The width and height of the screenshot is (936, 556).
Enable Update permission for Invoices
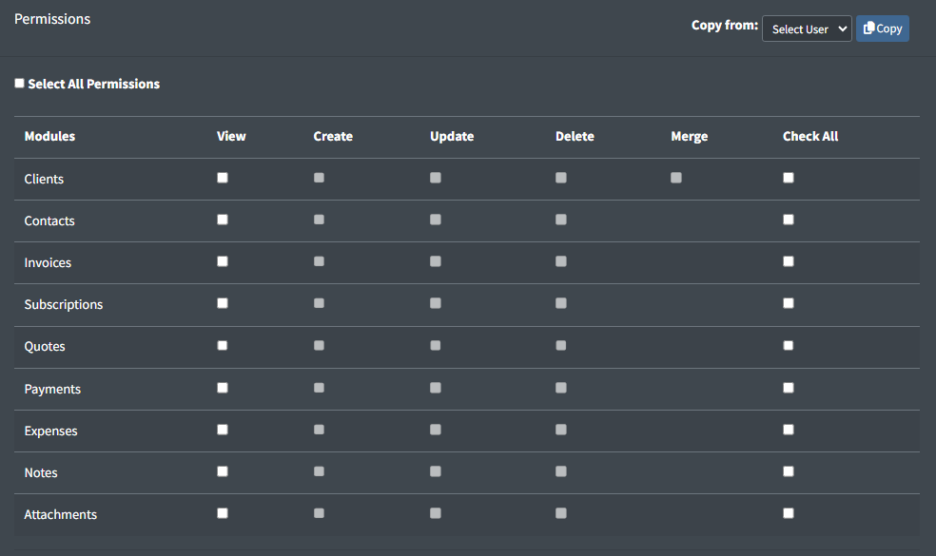435,261
